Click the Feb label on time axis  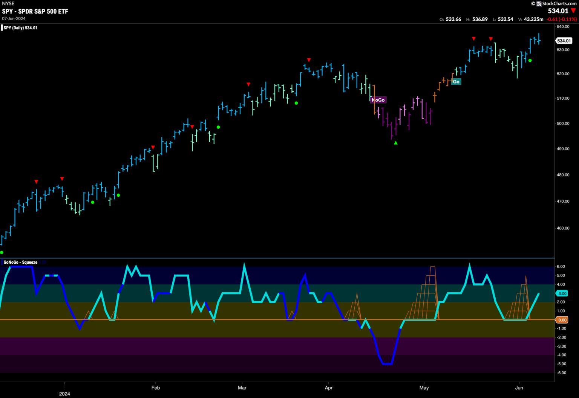pos(155,387)
